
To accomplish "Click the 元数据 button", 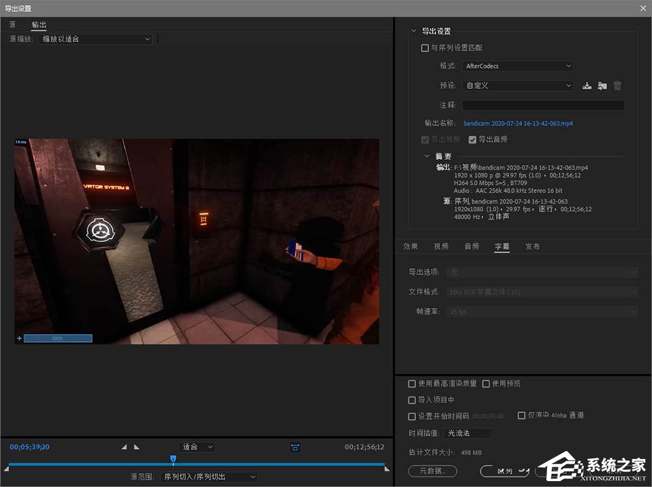I will point(432,471).
